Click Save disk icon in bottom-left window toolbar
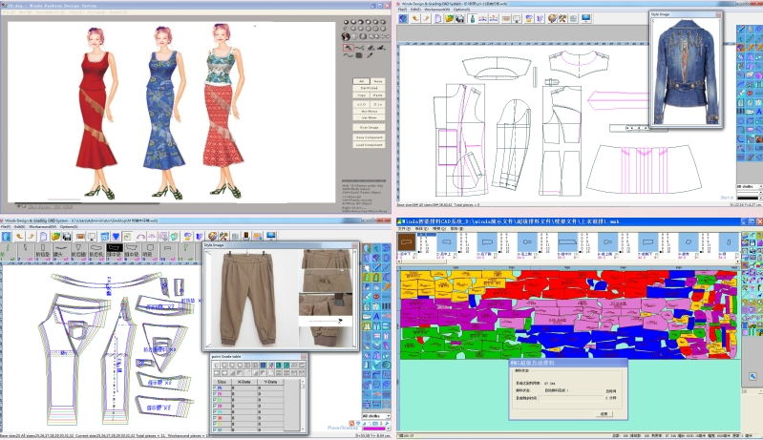This screenshot has height=440, width=763. 67,237
